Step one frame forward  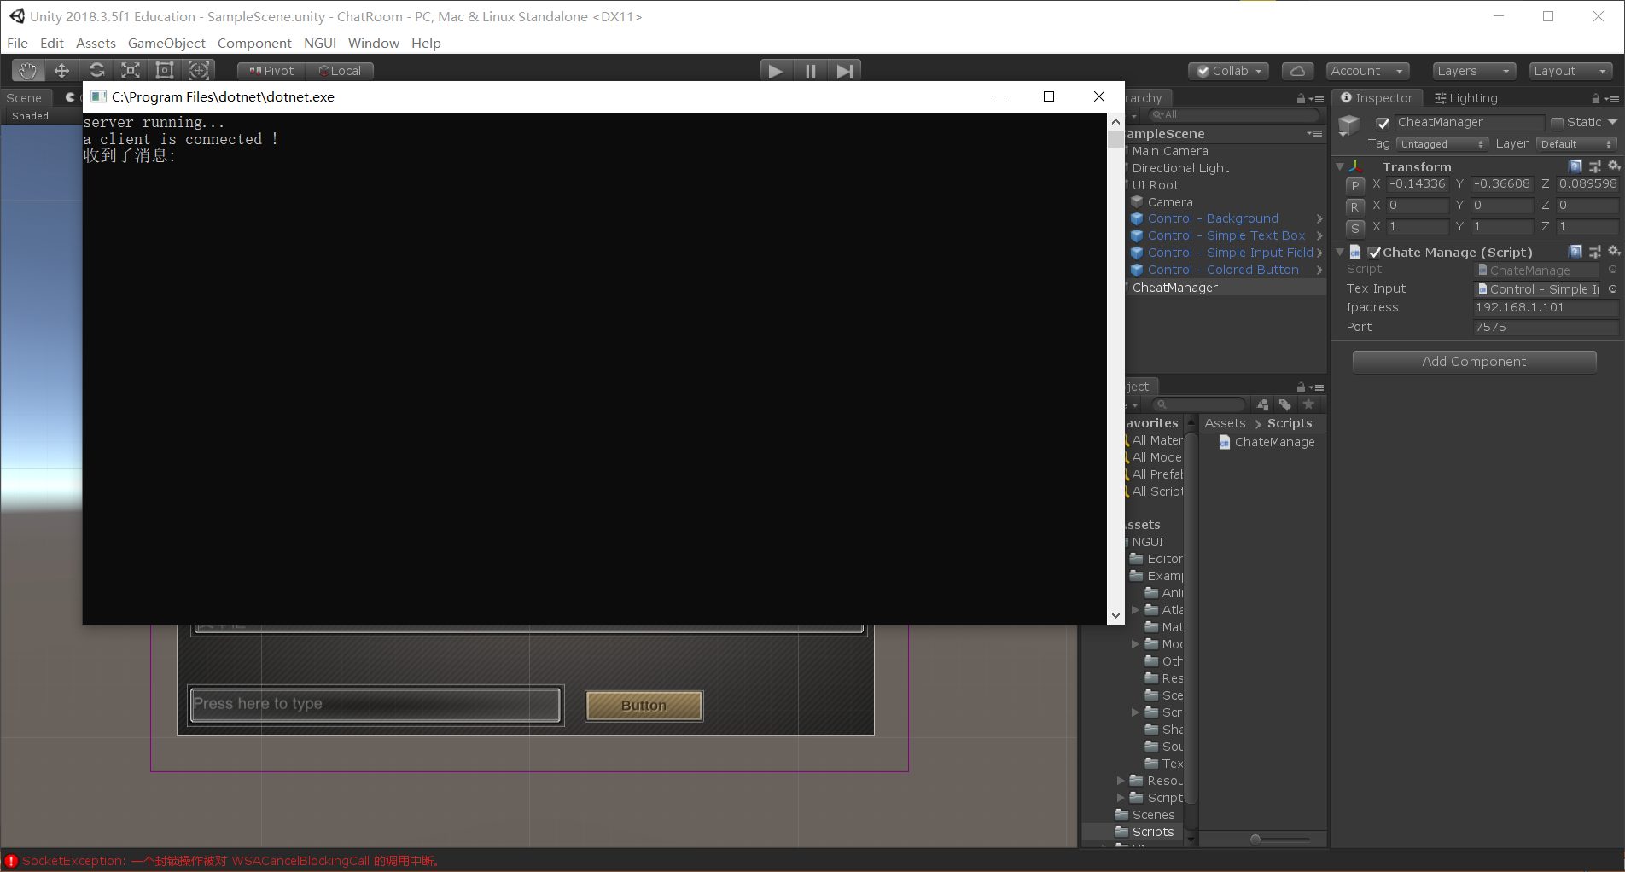pos(844,71)
